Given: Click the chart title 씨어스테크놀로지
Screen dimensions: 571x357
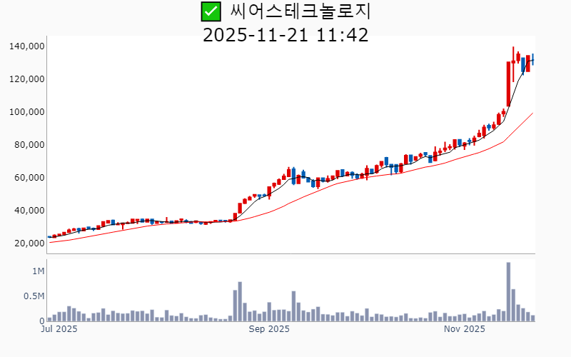Looking at the screenshot, I should tap(300, 11).
